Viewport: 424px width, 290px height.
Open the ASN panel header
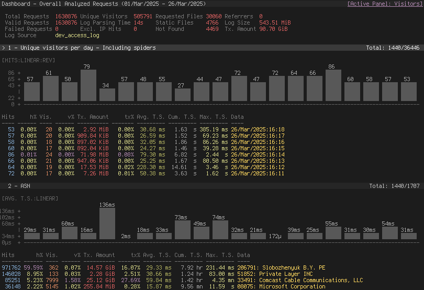(x=212, y=186)
